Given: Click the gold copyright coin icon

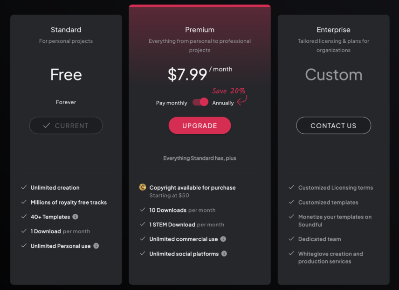Looking at the screenshot, I should pyautogui.click(x=143, y=187).
